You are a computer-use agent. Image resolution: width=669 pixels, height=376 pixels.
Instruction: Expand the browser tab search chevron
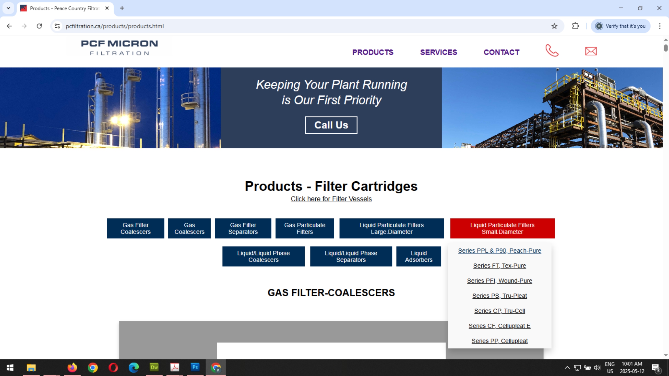pyautogui.click(x=8, y=8)
